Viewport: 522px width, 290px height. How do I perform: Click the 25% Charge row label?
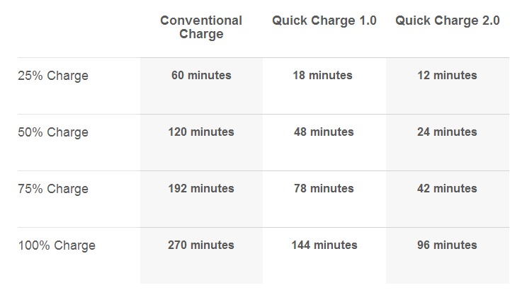53,76
